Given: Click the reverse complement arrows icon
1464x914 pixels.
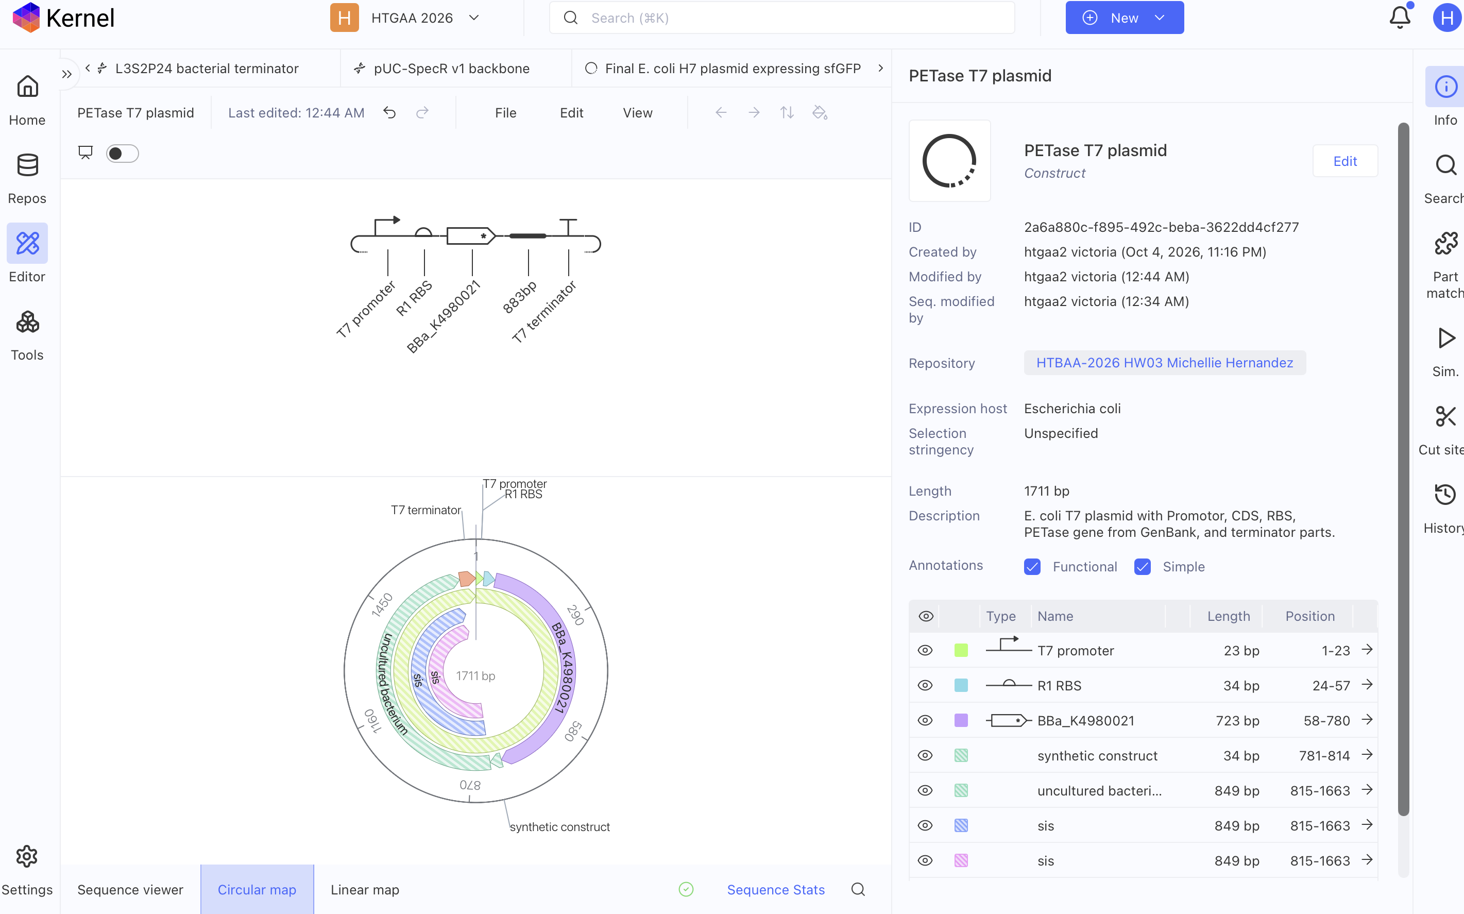Looking at the screenshot, I should point(787,113).
